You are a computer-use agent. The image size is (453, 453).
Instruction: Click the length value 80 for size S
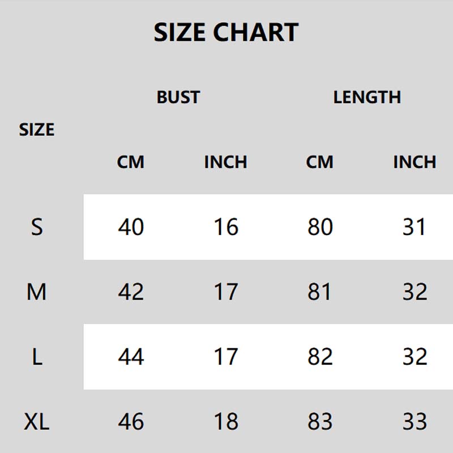point(320,227)
